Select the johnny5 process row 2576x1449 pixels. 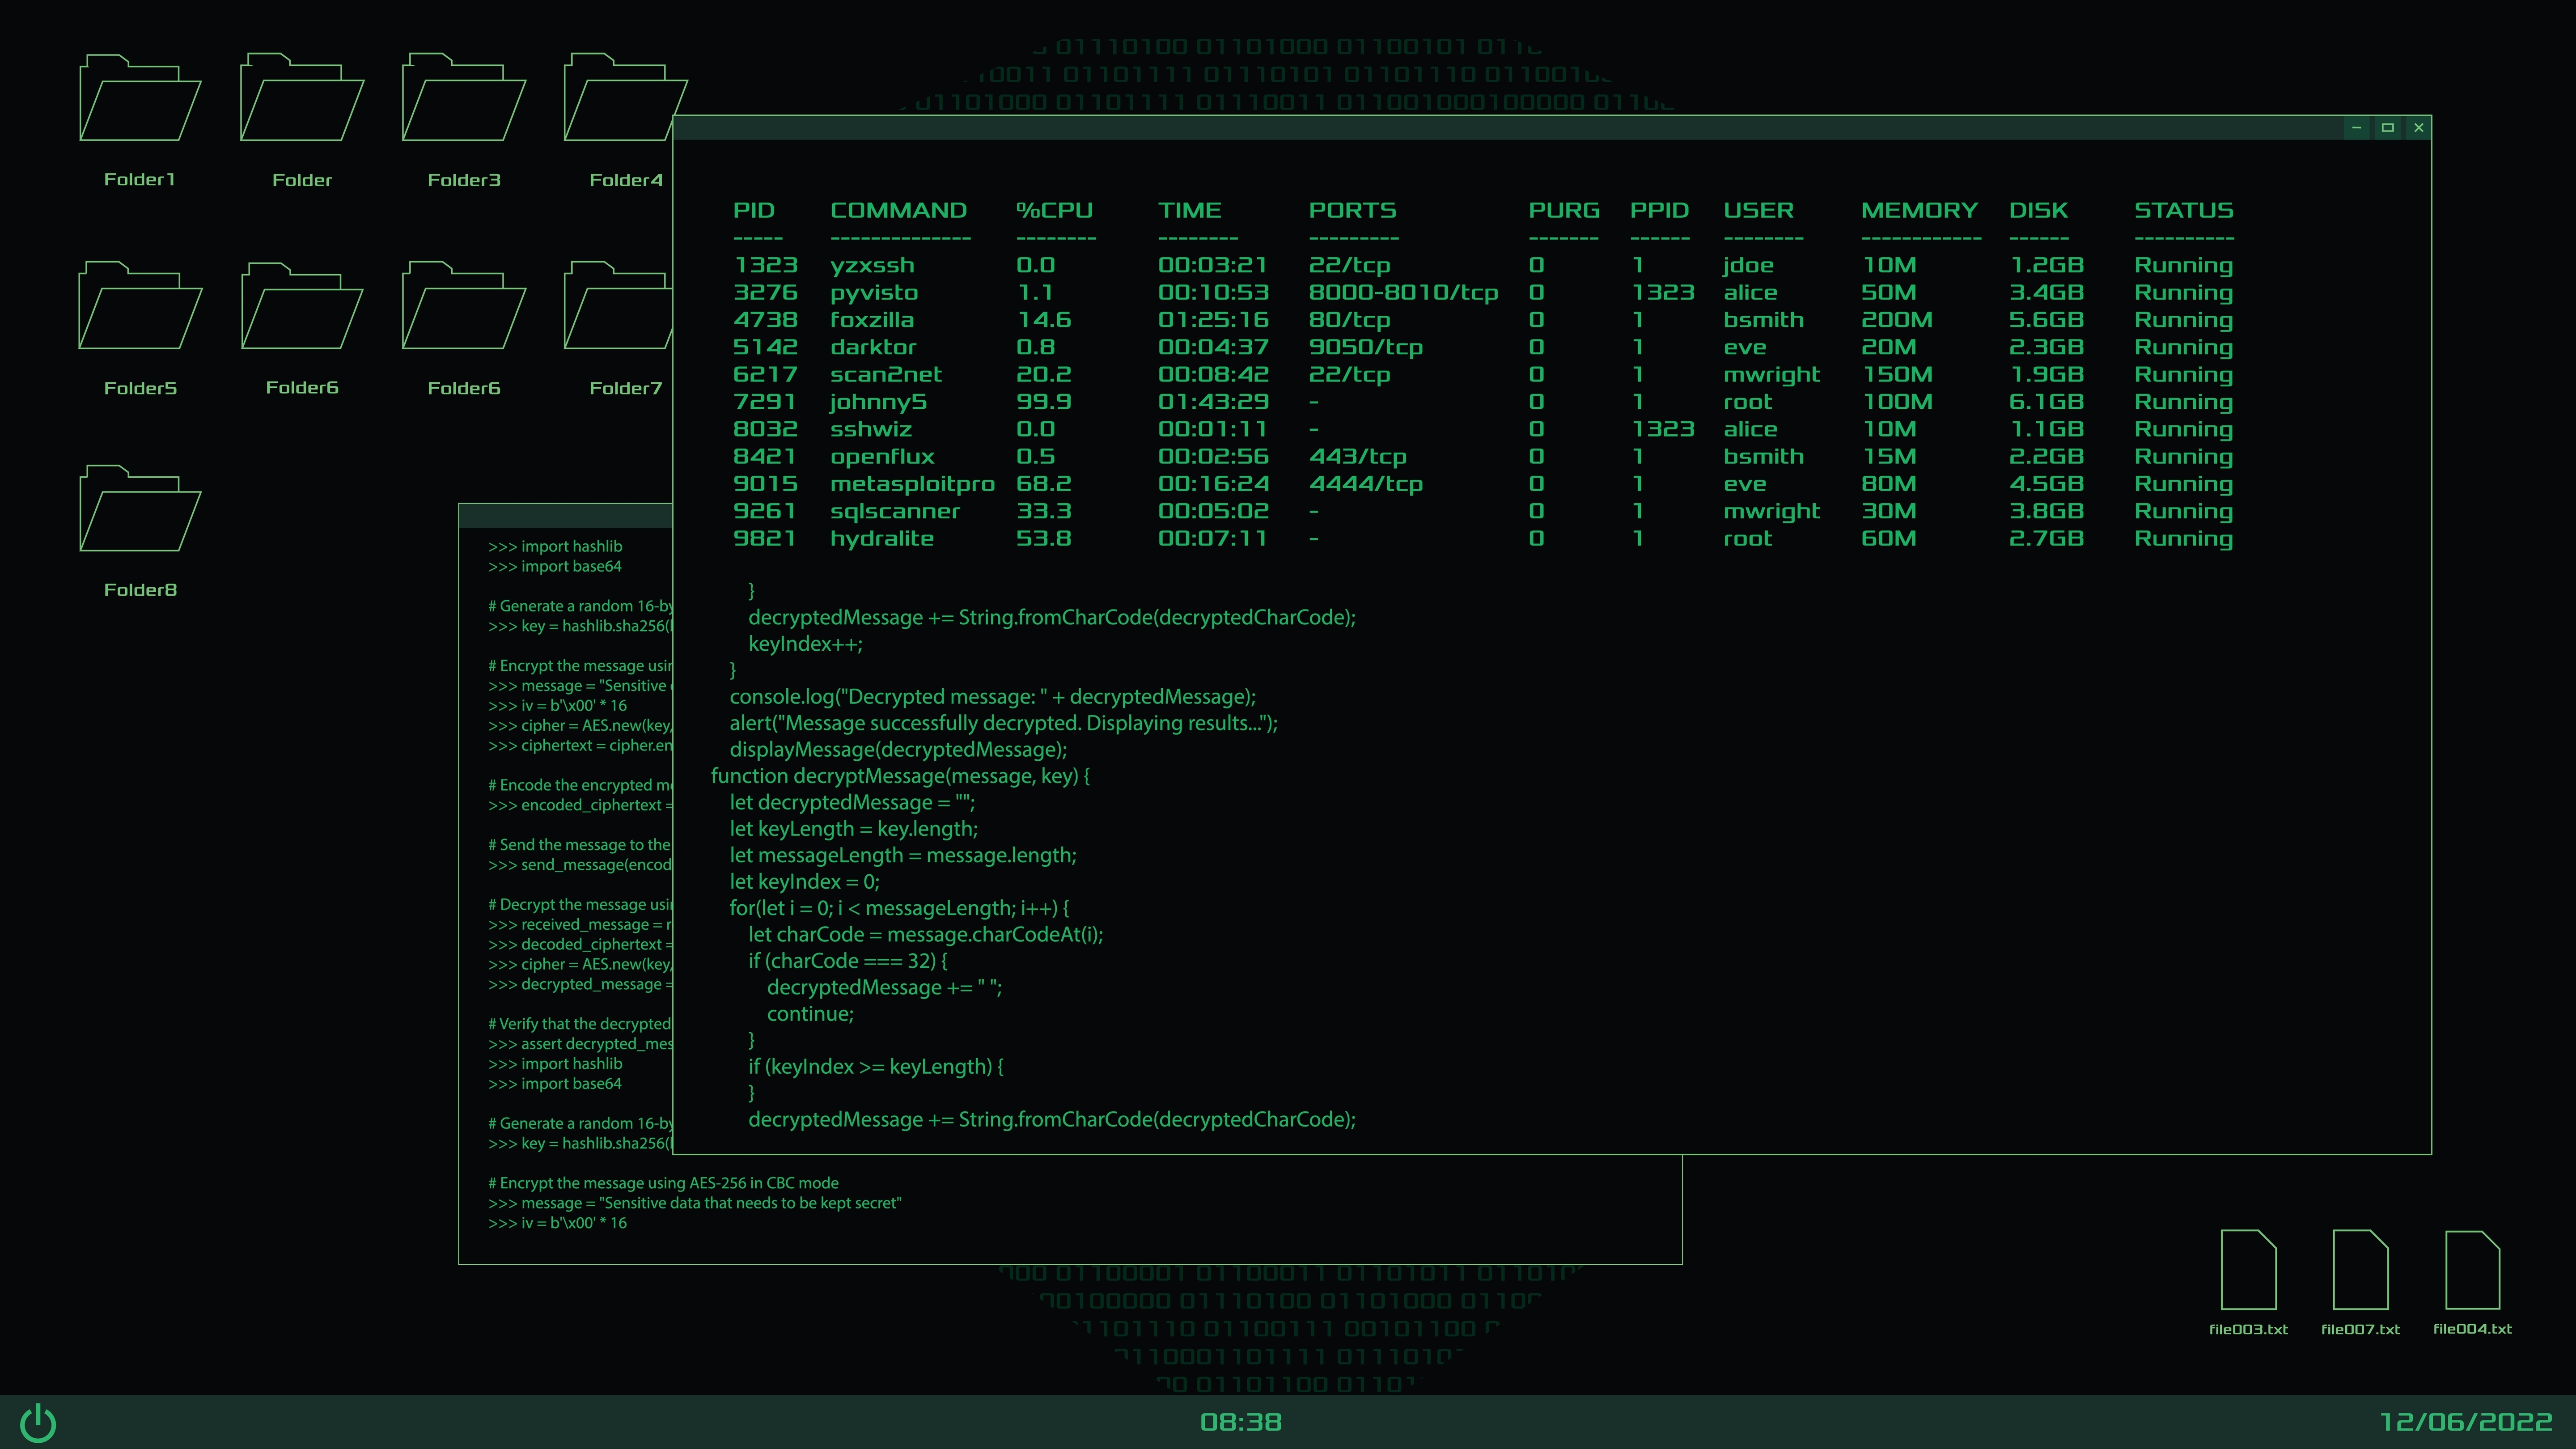[878, 402]
